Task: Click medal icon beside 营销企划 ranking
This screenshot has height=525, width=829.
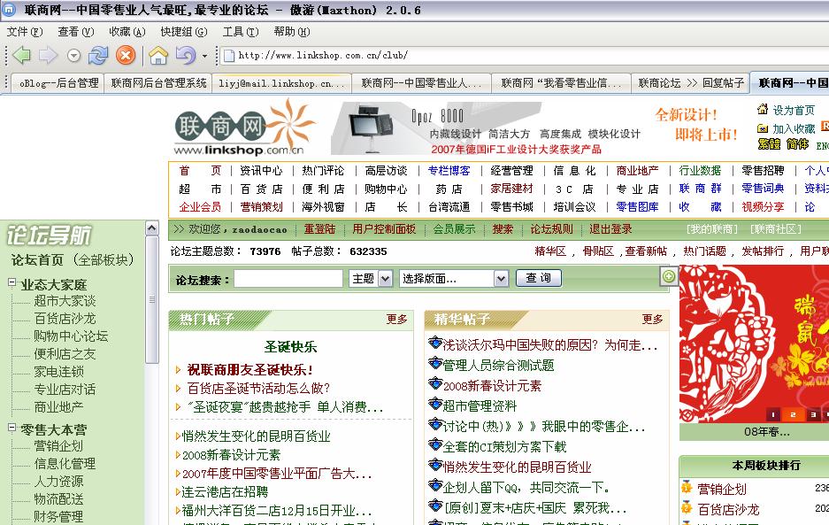Action: pyautogui.click(x=687, y=488)
